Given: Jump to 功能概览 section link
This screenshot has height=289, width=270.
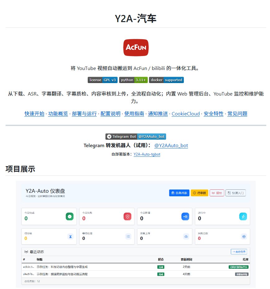Looking at the screenshot, I should [58, 114].
